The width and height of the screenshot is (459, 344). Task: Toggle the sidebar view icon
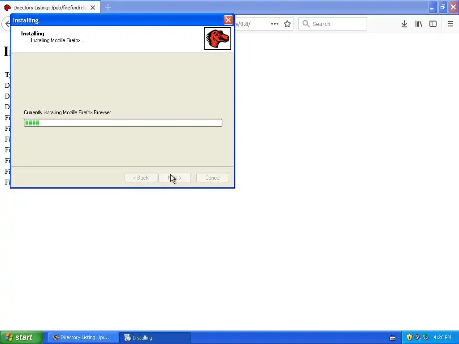click(433, 24)
